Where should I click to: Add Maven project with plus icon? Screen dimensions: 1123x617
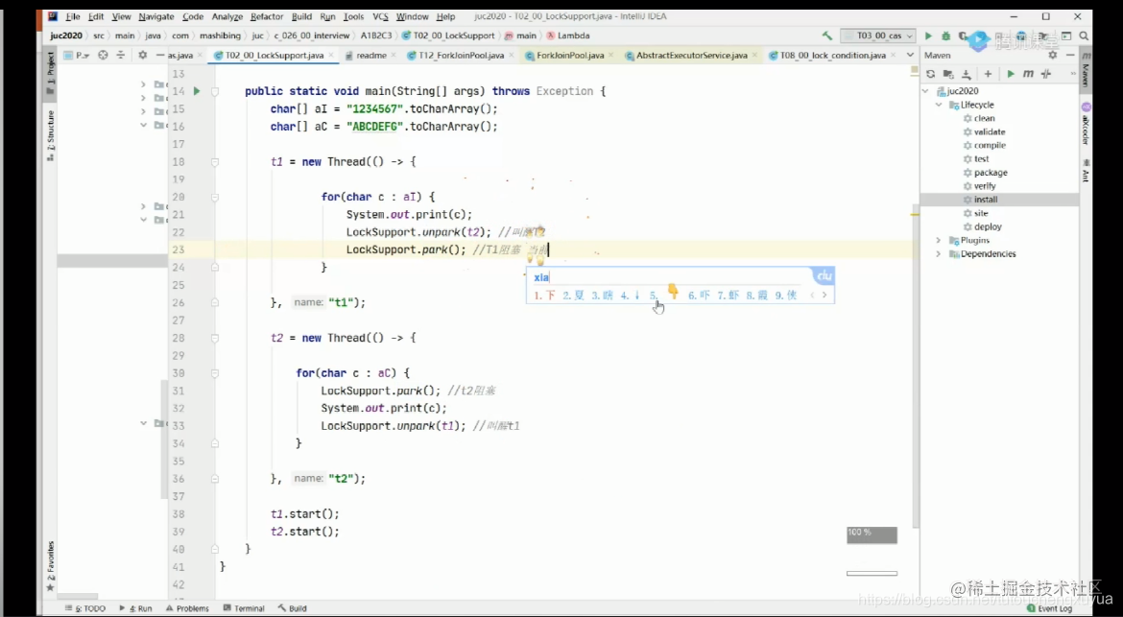point(988,74)
